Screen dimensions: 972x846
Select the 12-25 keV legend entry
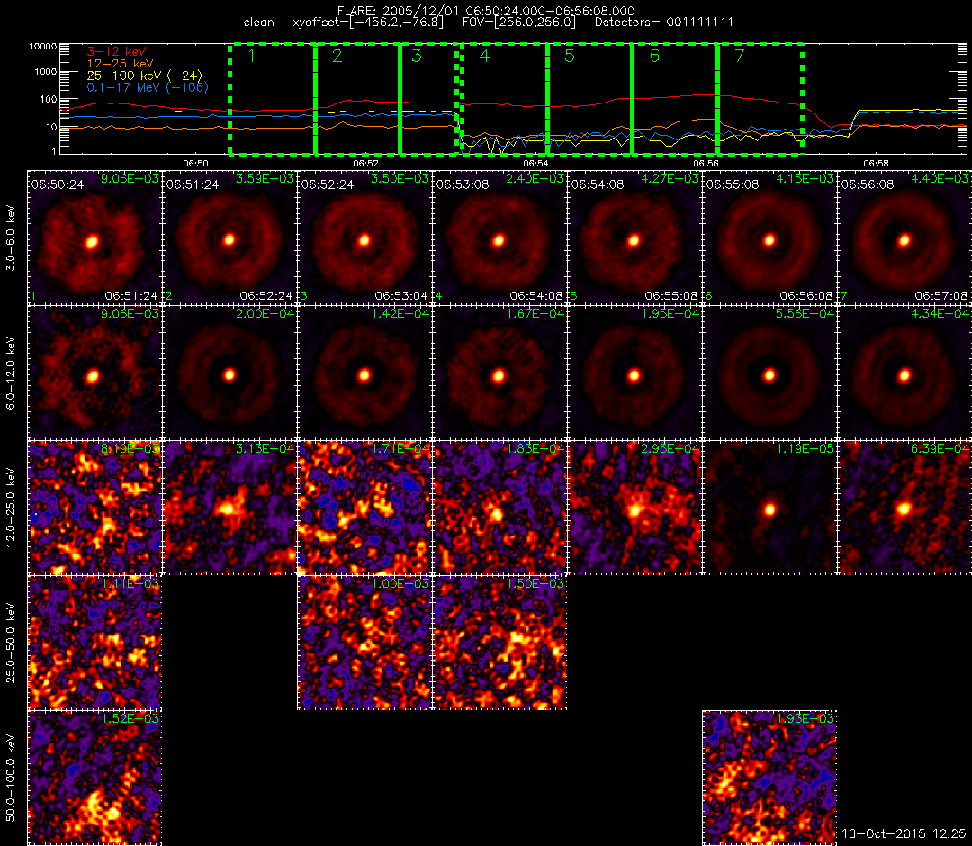[x=120, y=64]
